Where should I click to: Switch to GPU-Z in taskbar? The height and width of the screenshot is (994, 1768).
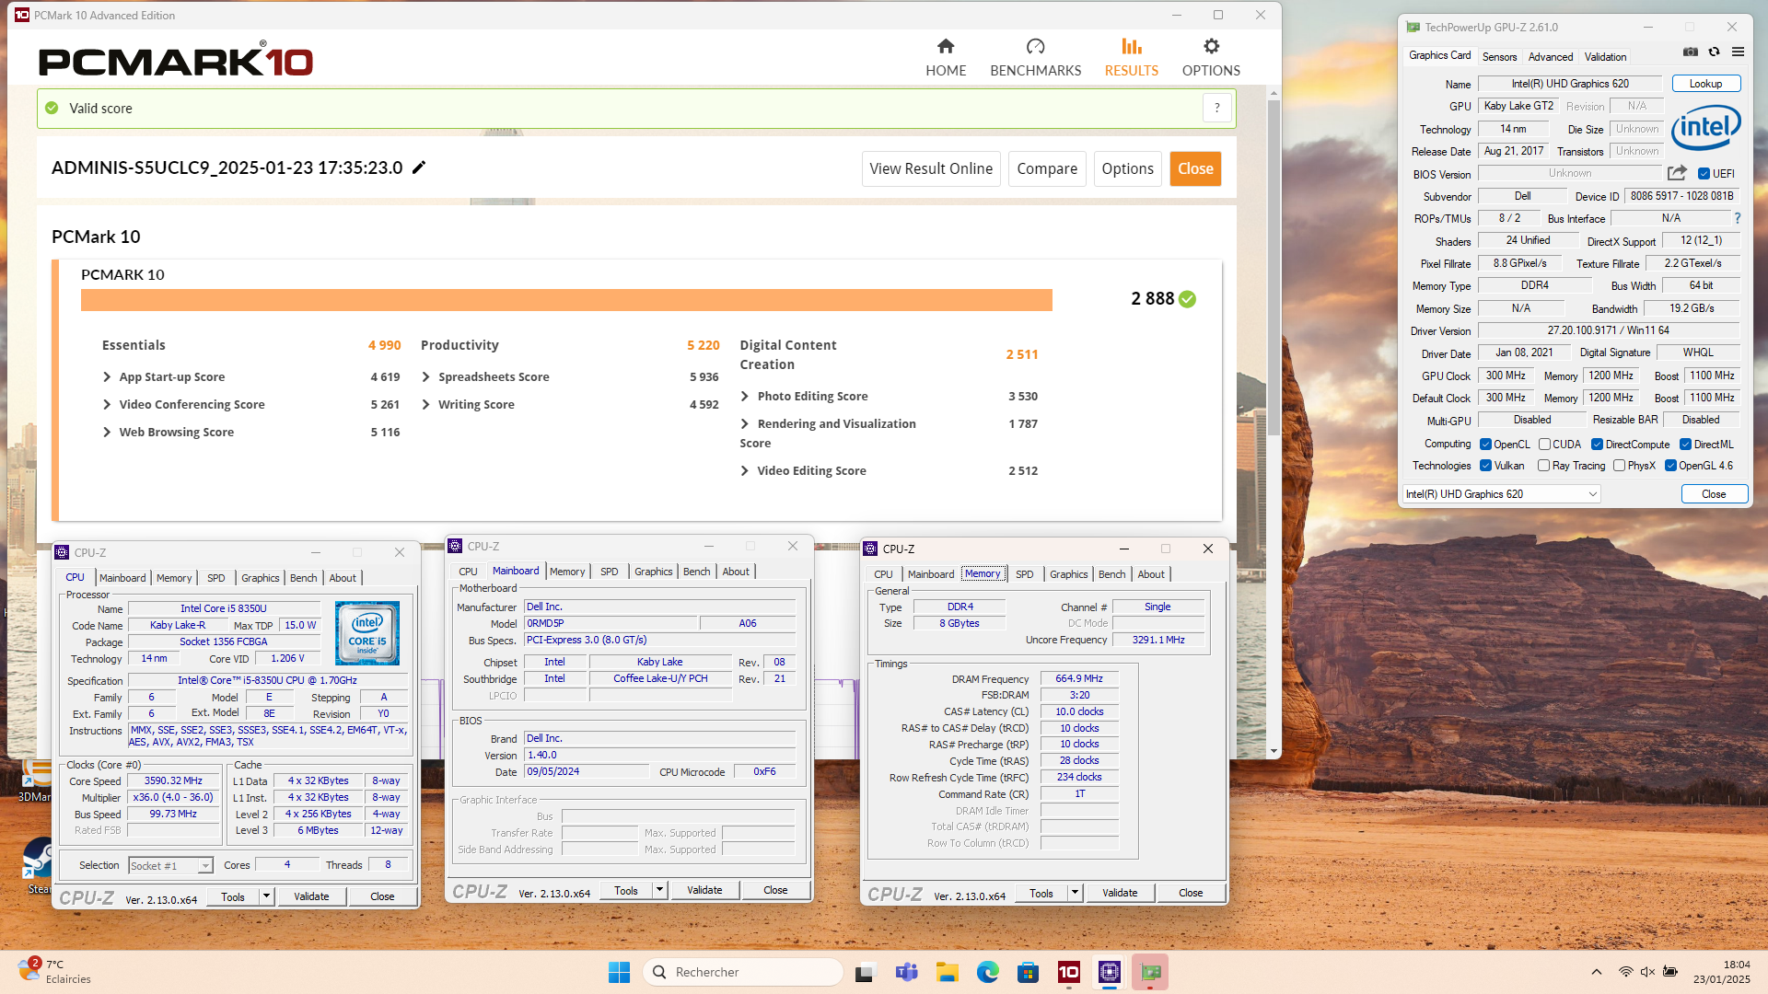1150,972
